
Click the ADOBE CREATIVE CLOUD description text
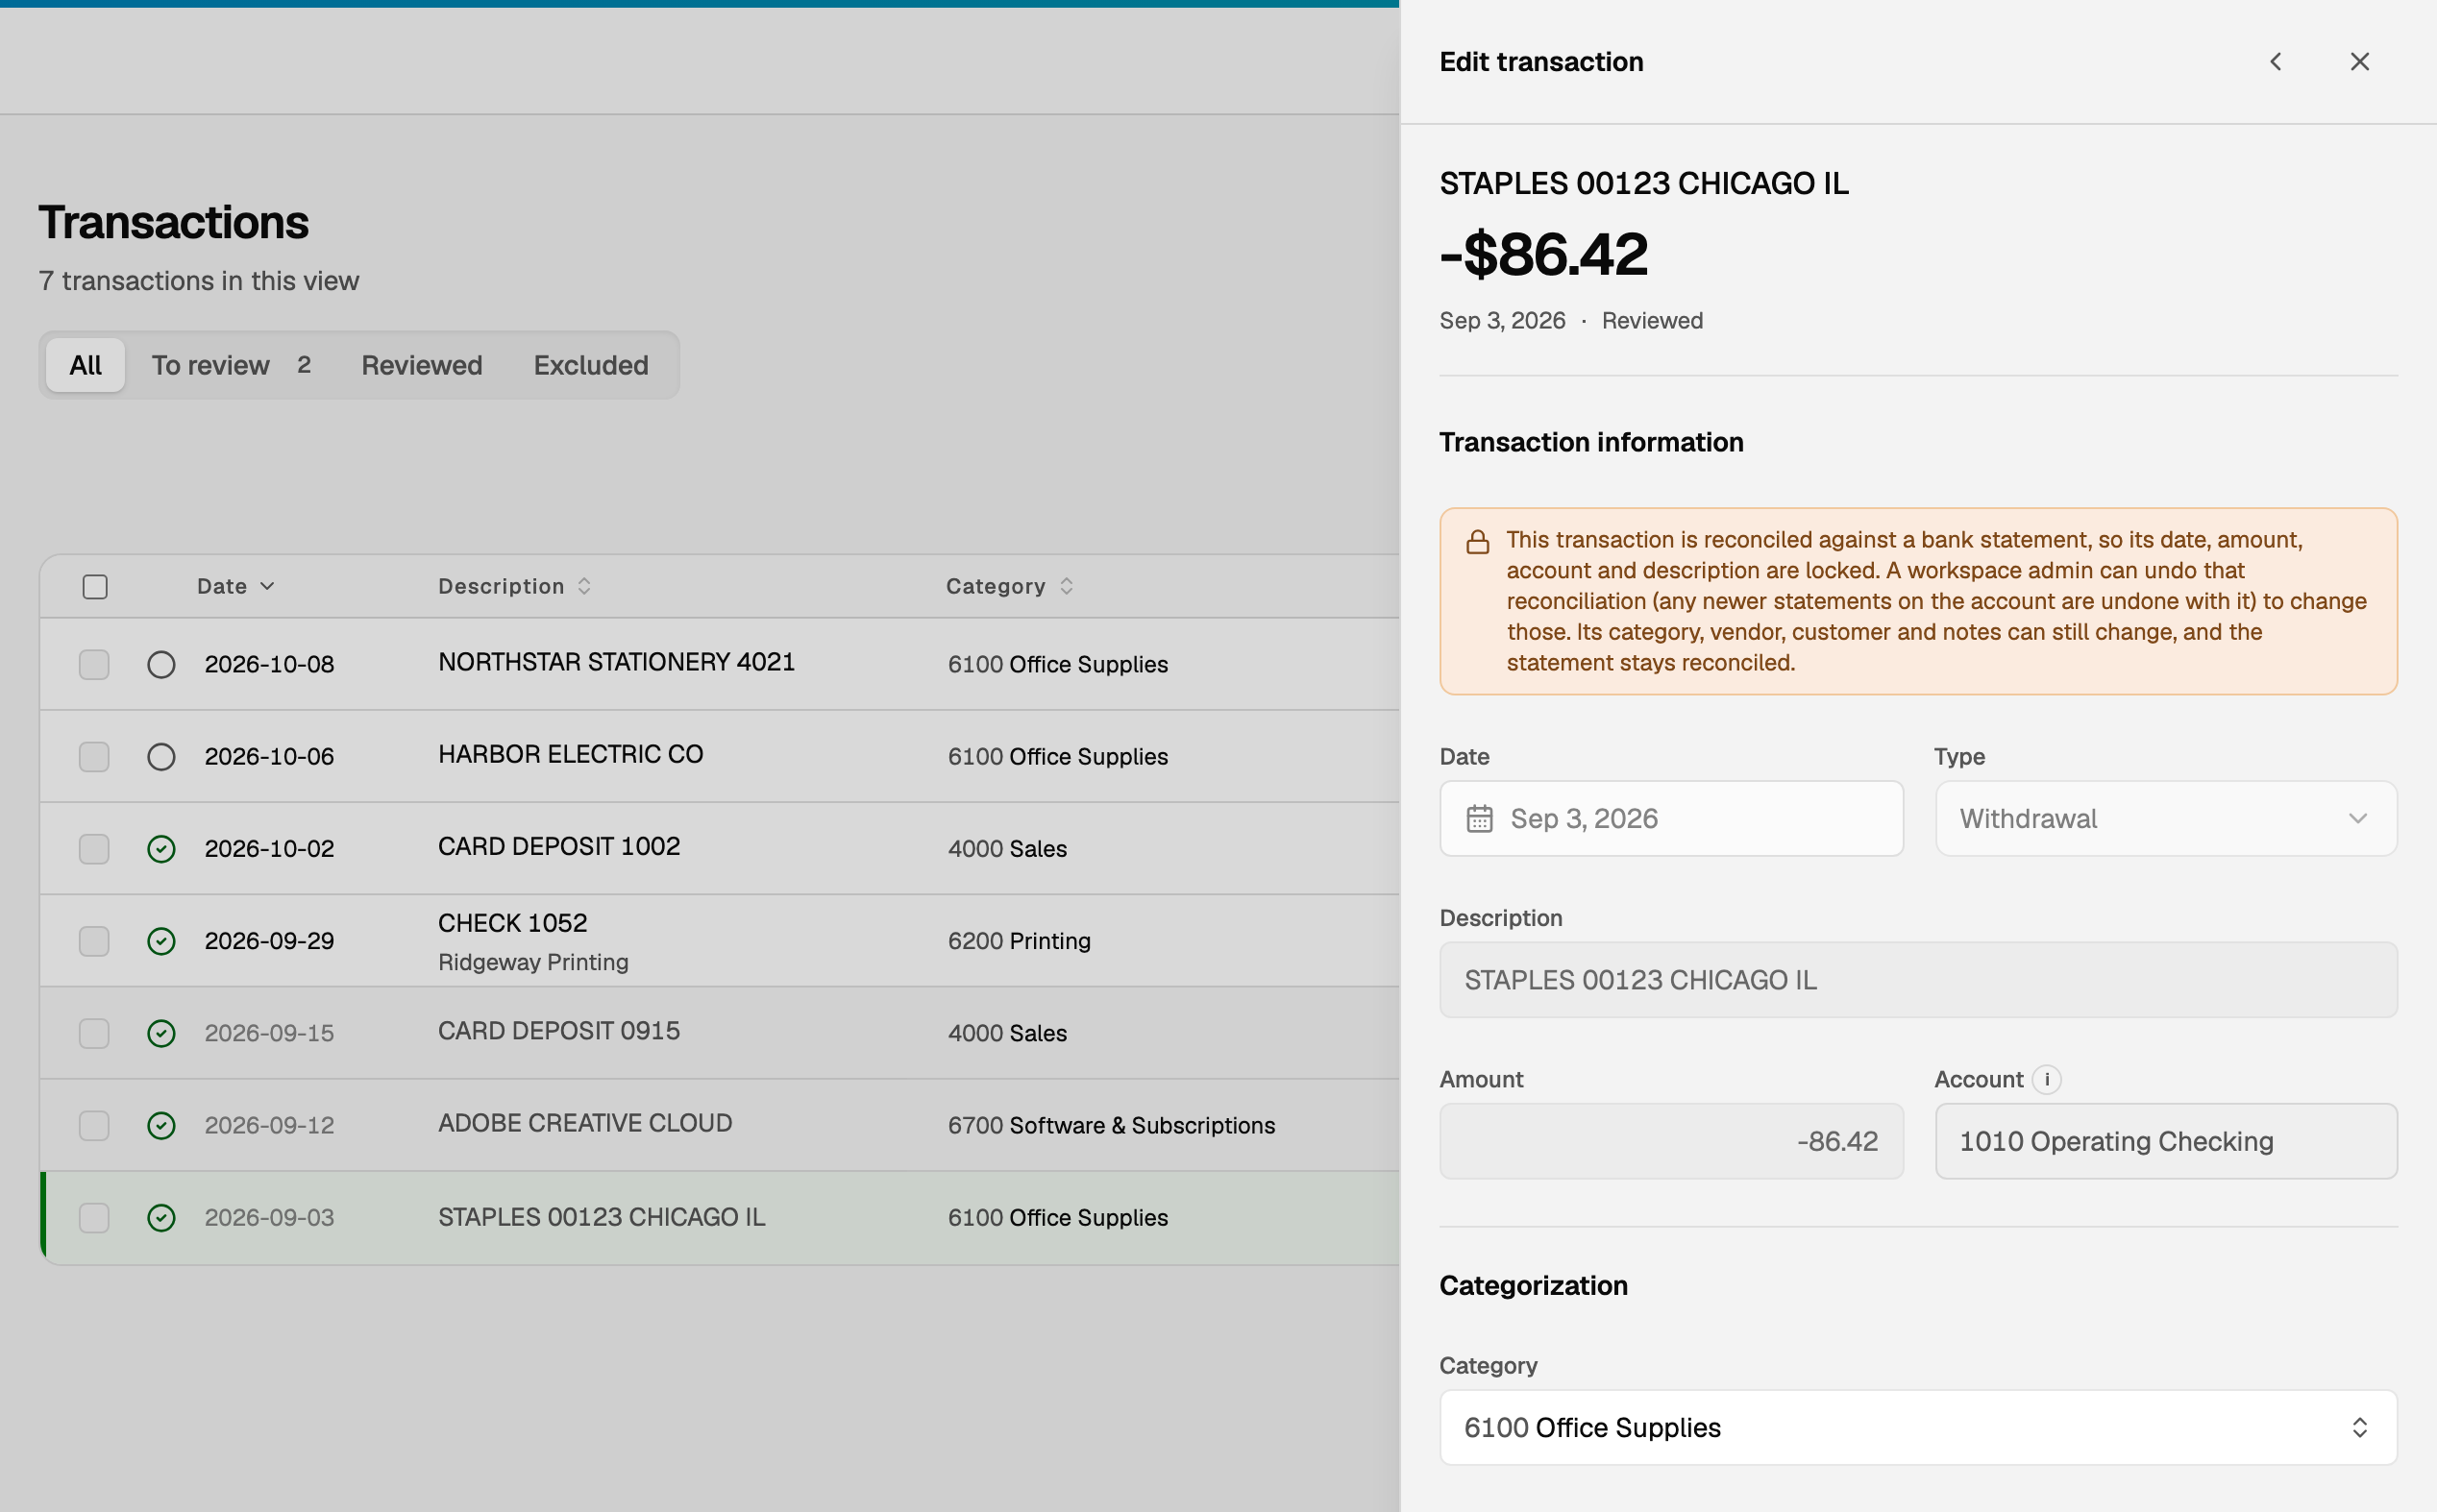coord(585,1123)
